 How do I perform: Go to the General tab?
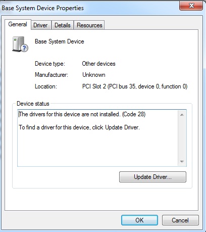18,24
